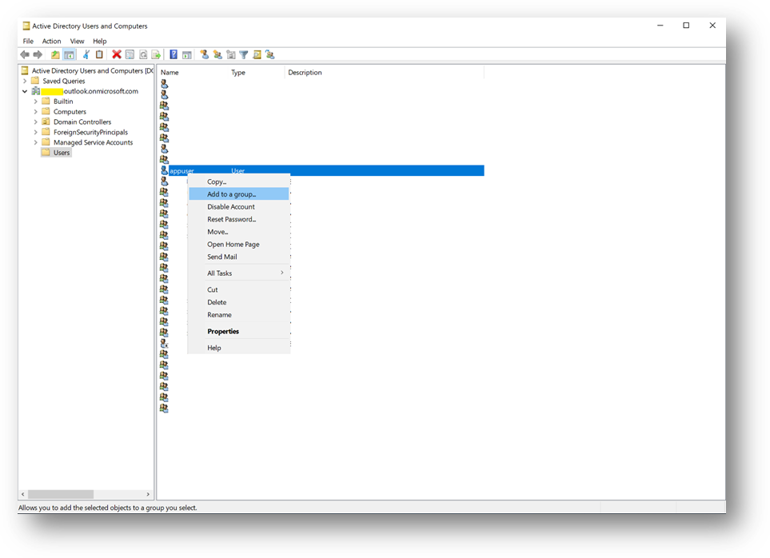Click the Filter funnel toolbar icon

(x=244, y=54)
